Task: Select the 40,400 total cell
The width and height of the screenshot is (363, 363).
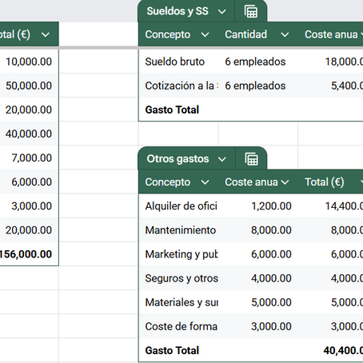Action: (x=343, y=350)
